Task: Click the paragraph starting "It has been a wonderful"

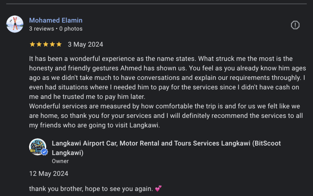Action: point(168,77)
